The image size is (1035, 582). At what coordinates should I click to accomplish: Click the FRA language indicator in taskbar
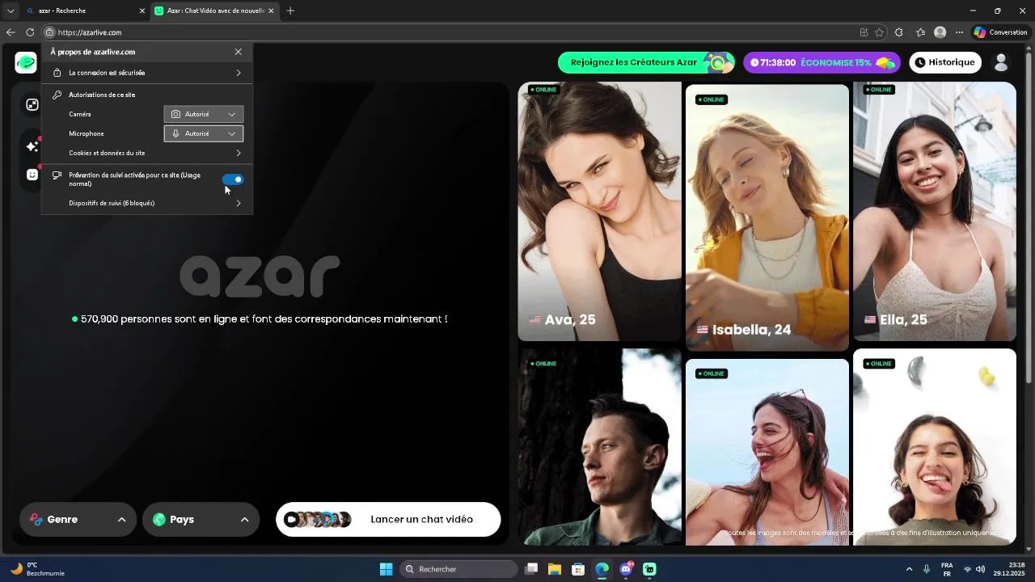pos(947,569)
